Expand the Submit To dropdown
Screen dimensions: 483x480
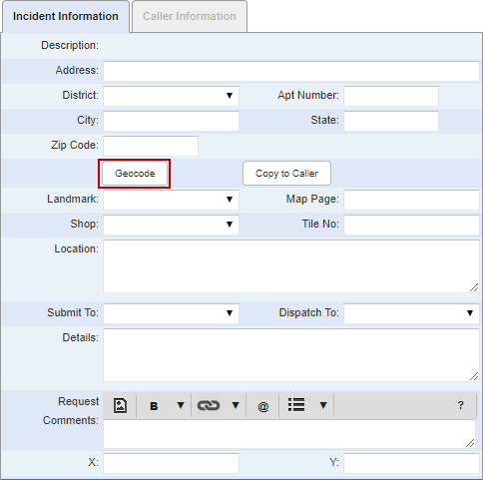tap(171, 313)
